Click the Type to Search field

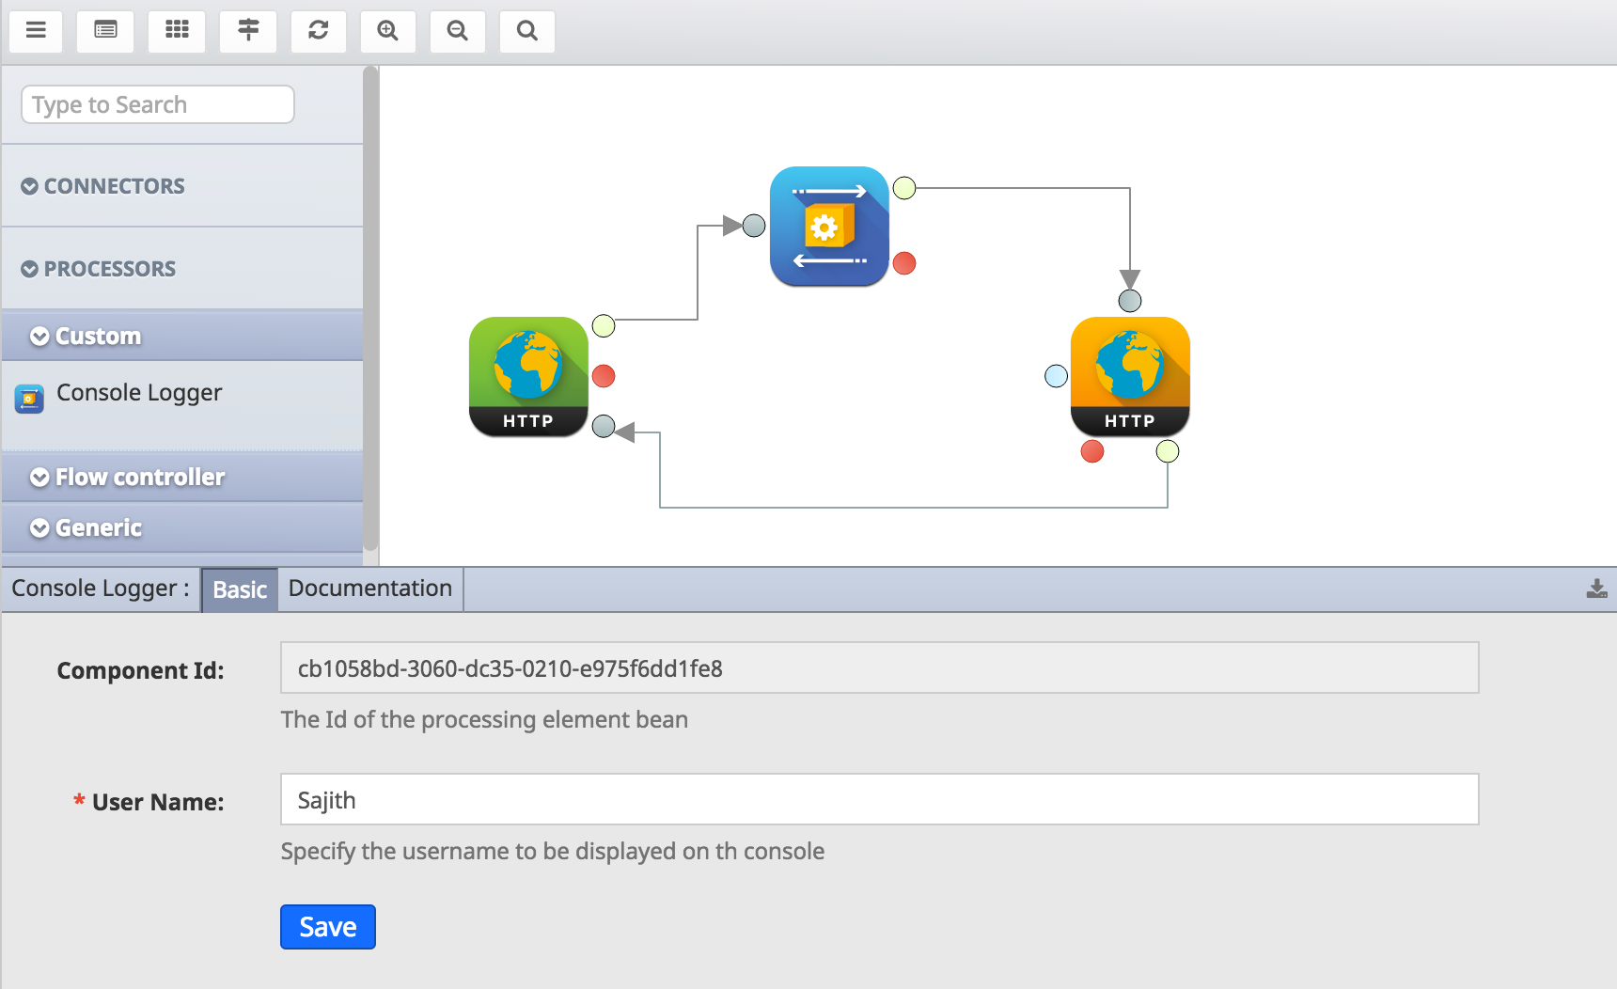158,104
